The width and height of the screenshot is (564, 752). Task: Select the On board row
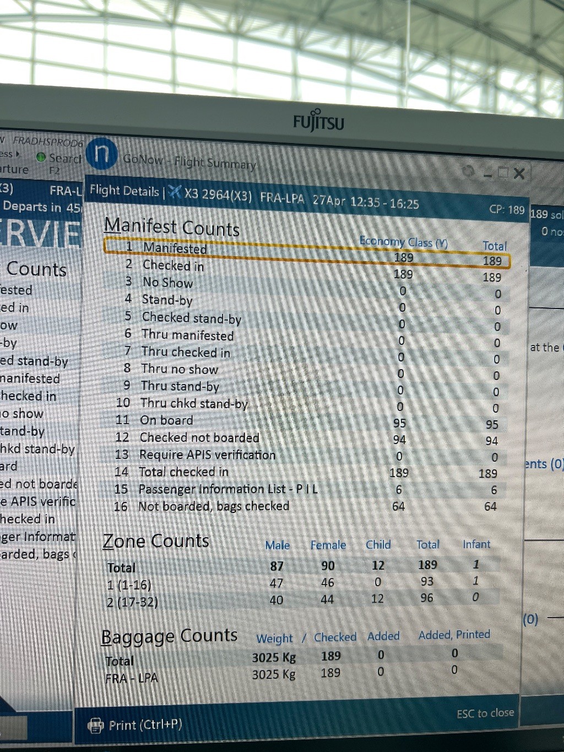[166, 420]
